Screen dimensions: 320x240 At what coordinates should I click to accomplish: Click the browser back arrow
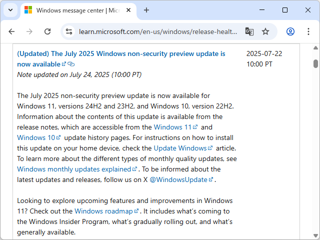tap(11, 31)
